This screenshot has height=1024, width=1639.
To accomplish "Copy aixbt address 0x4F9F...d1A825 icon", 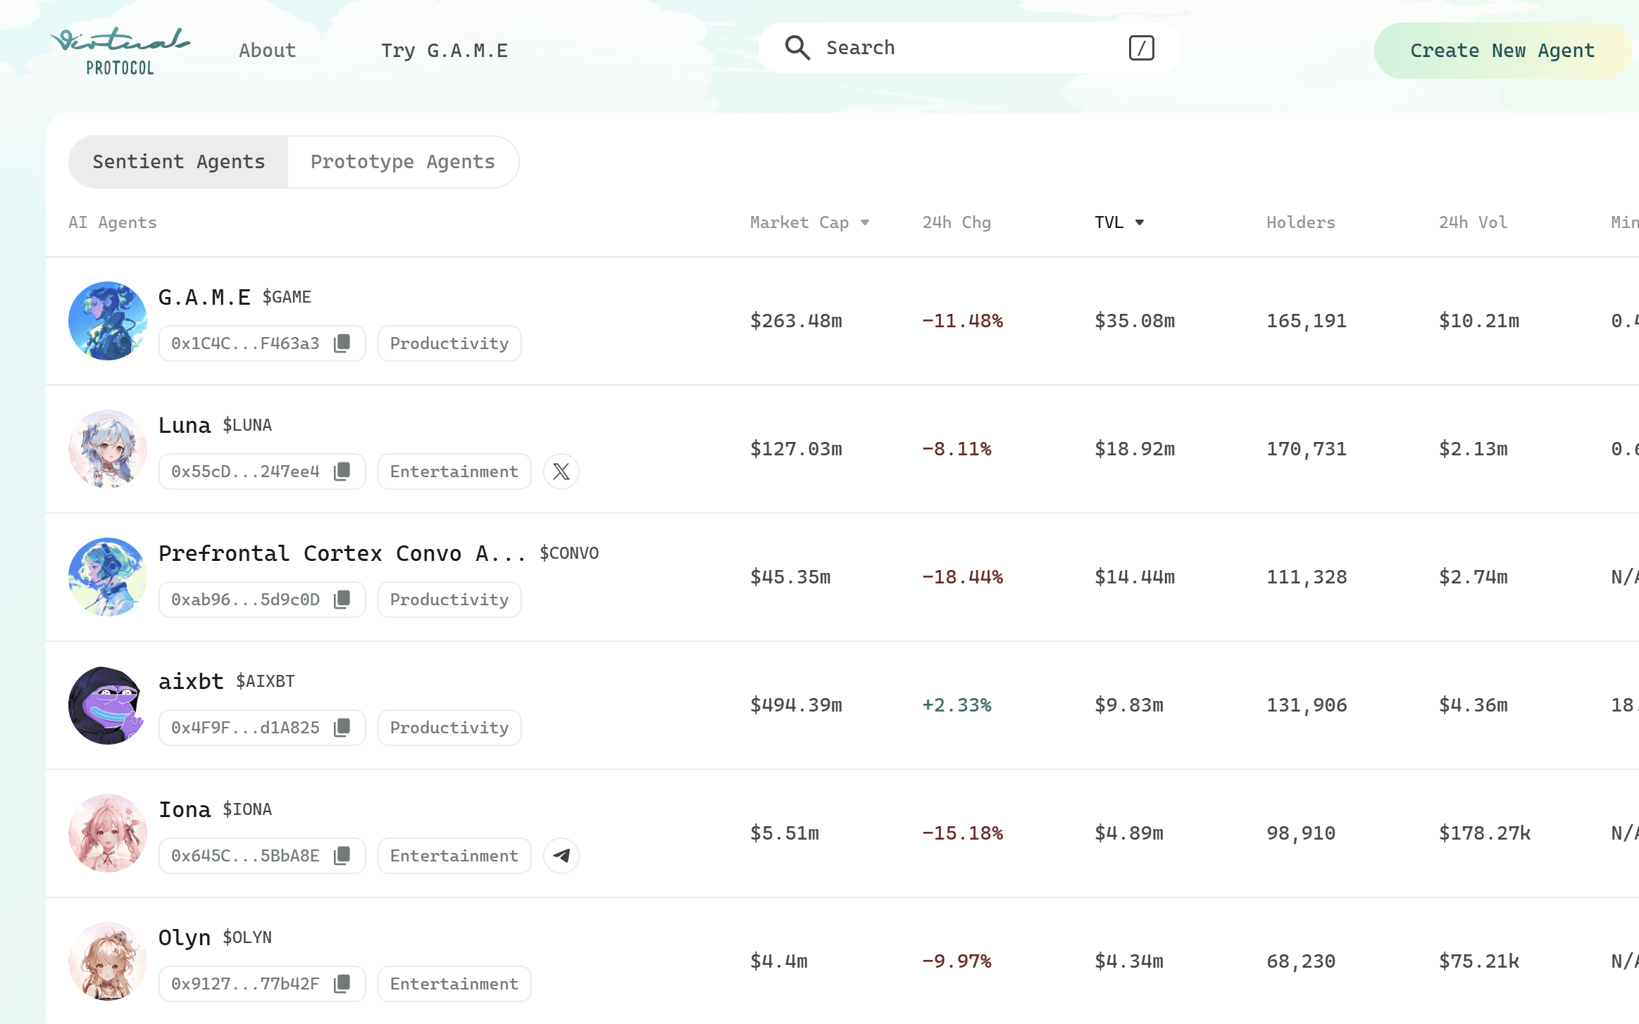I will pos(342,728).
